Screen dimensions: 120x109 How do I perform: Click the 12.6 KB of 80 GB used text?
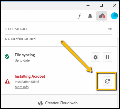coord(20,39)
